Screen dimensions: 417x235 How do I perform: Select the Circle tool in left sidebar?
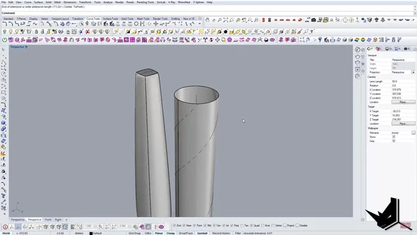[3, 74]
